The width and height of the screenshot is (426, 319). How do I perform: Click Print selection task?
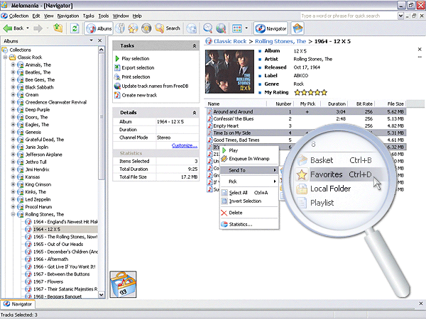coord(136,77)
